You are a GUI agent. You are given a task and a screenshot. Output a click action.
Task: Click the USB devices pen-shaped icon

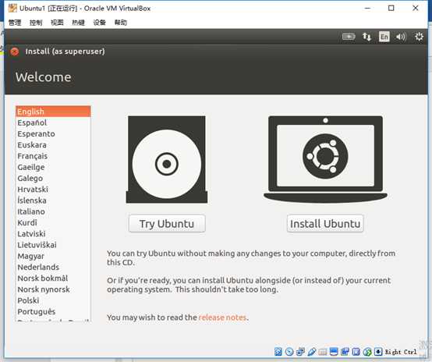(312, 352)
